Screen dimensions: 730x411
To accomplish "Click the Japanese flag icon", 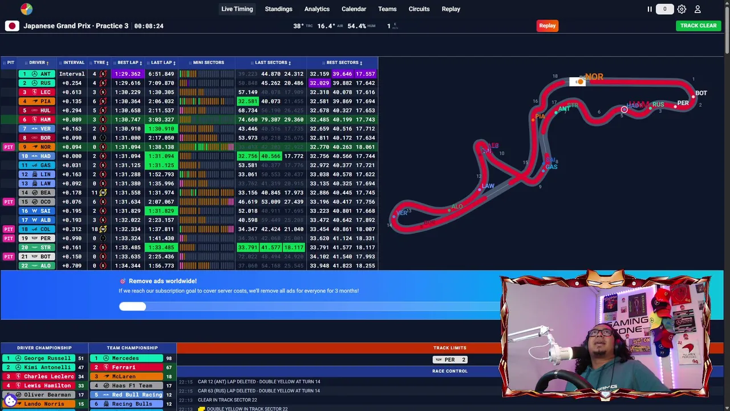I will click(x=12, y=26).
